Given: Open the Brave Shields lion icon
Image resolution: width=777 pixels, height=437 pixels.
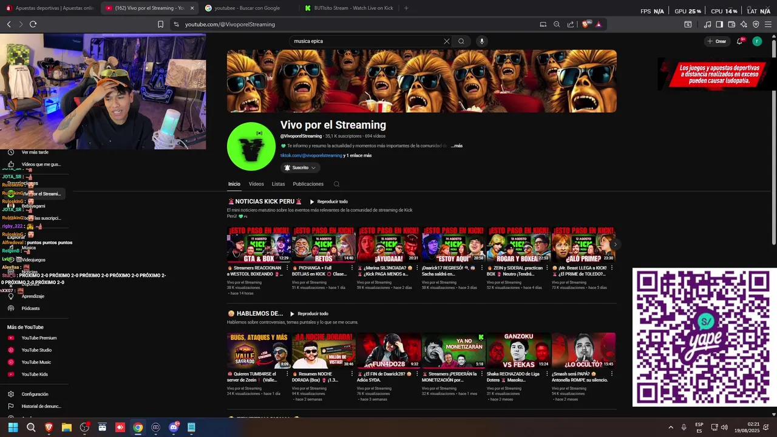Looking at the screenshot, I should [585, 24].
